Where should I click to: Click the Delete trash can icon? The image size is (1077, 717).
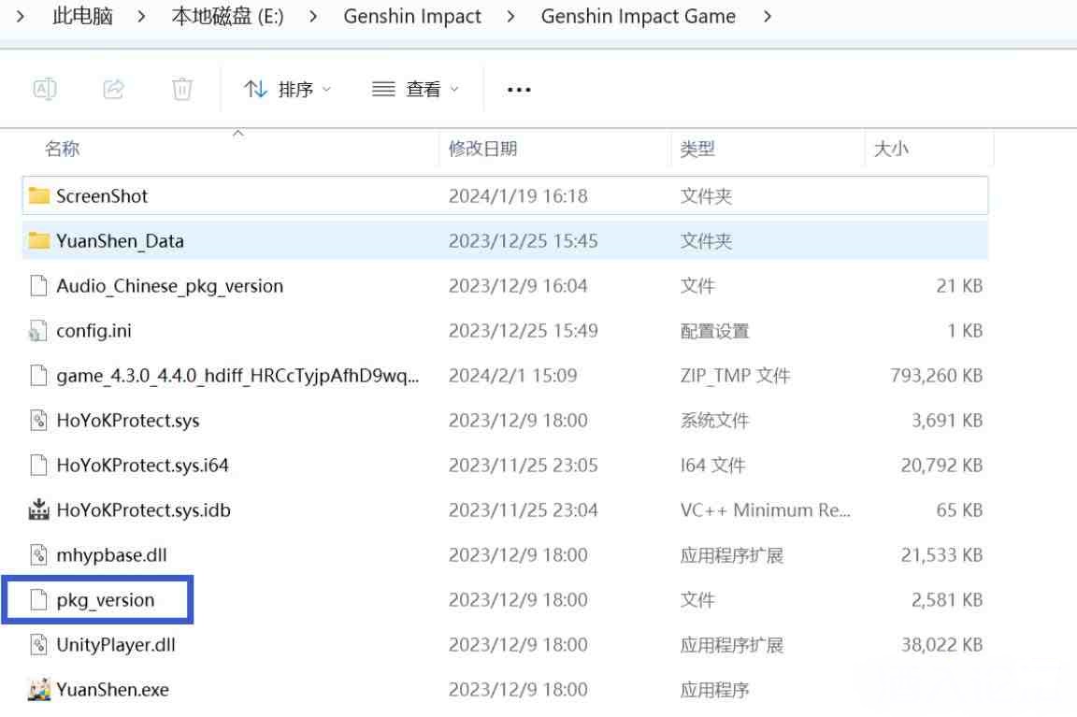point(182,90)
